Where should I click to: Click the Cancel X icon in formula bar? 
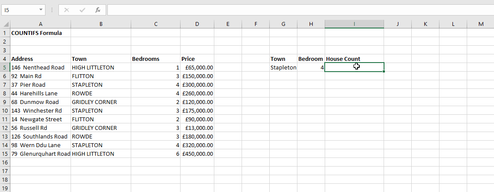67,9
